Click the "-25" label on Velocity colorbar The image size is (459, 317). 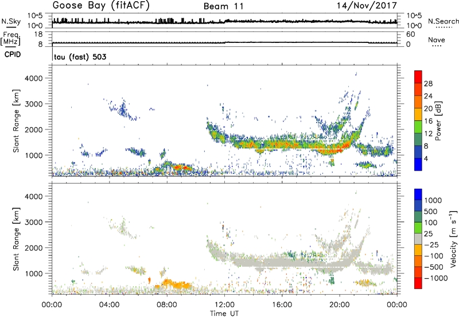coord(431,244)
